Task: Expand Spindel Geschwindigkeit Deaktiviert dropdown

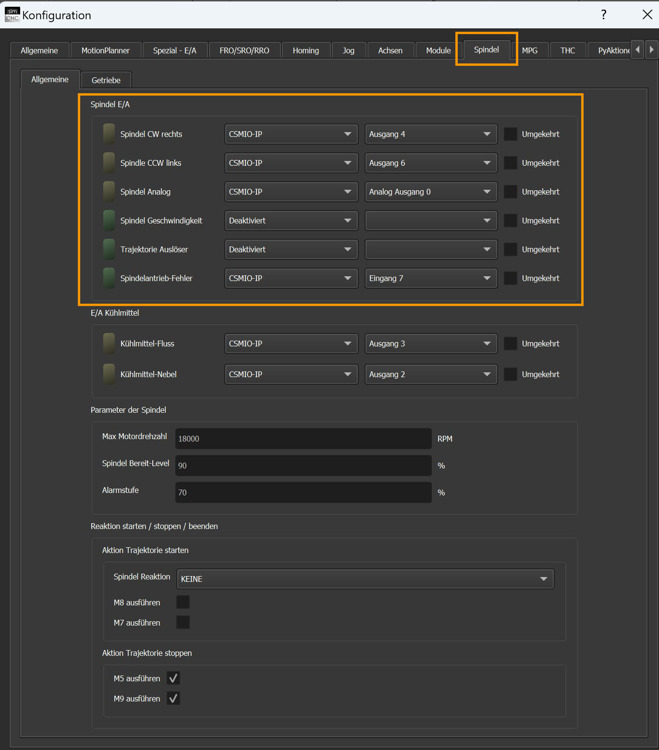Action: coord(291,221)
